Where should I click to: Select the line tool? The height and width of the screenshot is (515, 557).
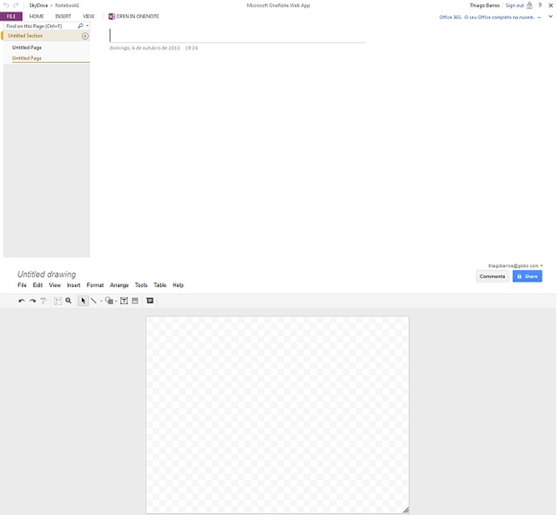(x=94, y=301)
